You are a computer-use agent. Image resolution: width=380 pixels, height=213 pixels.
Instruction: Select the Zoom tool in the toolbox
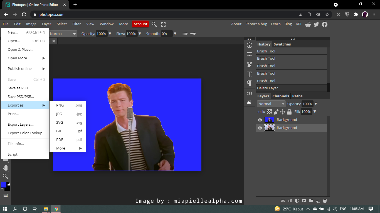click(x=6, y=176)
